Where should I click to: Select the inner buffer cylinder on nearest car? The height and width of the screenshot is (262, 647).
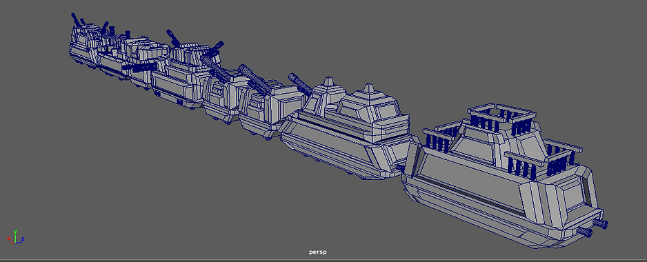585,232
